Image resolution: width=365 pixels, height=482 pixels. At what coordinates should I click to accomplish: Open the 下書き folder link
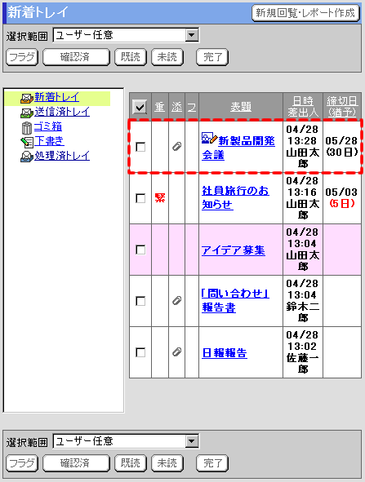pos(49,141)
